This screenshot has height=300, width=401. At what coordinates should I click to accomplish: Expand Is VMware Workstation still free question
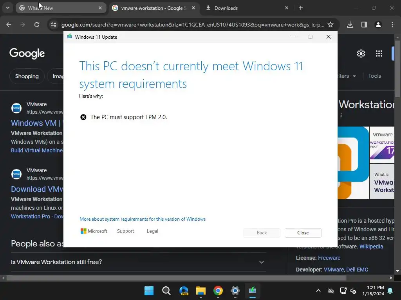point(138,262)
